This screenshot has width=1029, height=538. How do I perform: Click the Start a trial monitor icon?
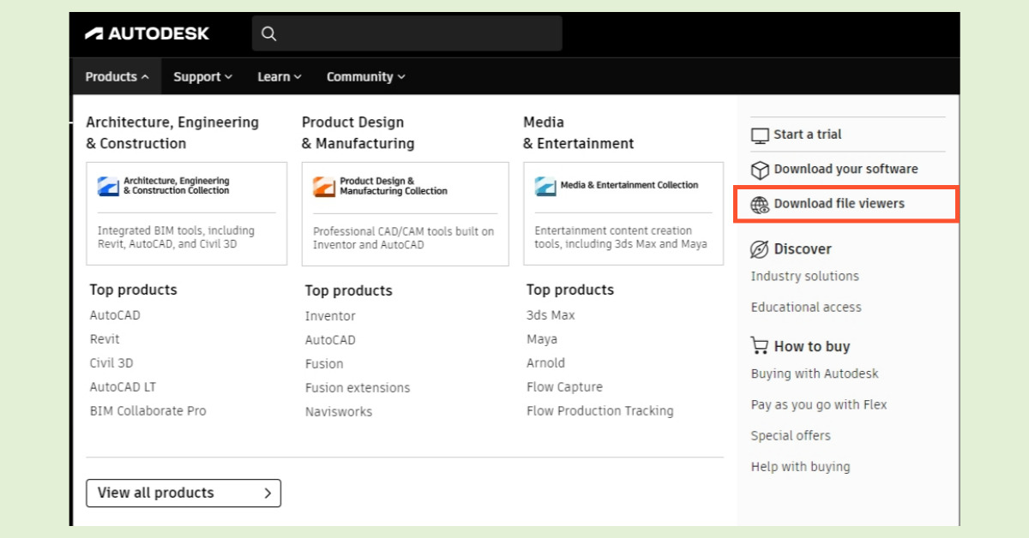click(760, 134)
